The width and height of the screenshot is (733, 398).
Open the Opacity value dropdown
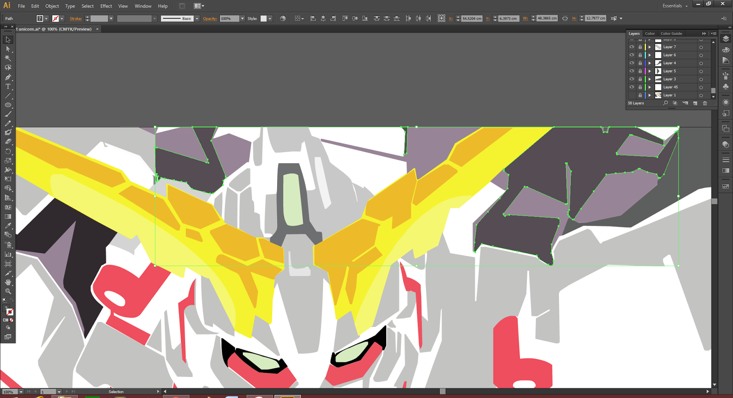[x=242, y=18]
